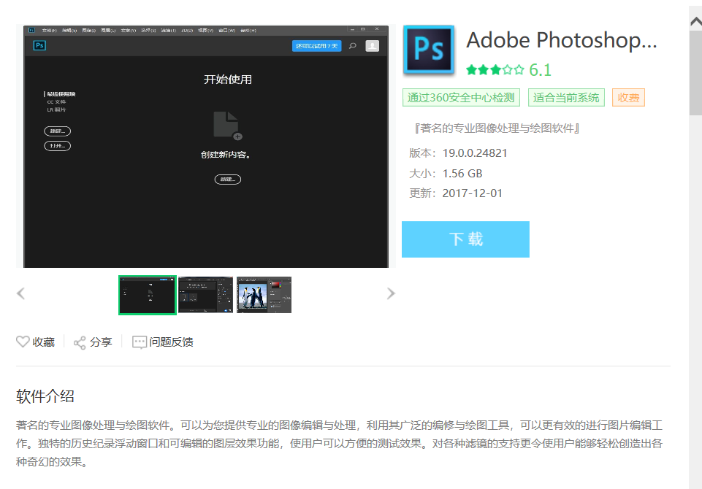
Task: Click the Adobe Photoshop Ps app icon
Action: pyautogui.click(x=429, y=50)
